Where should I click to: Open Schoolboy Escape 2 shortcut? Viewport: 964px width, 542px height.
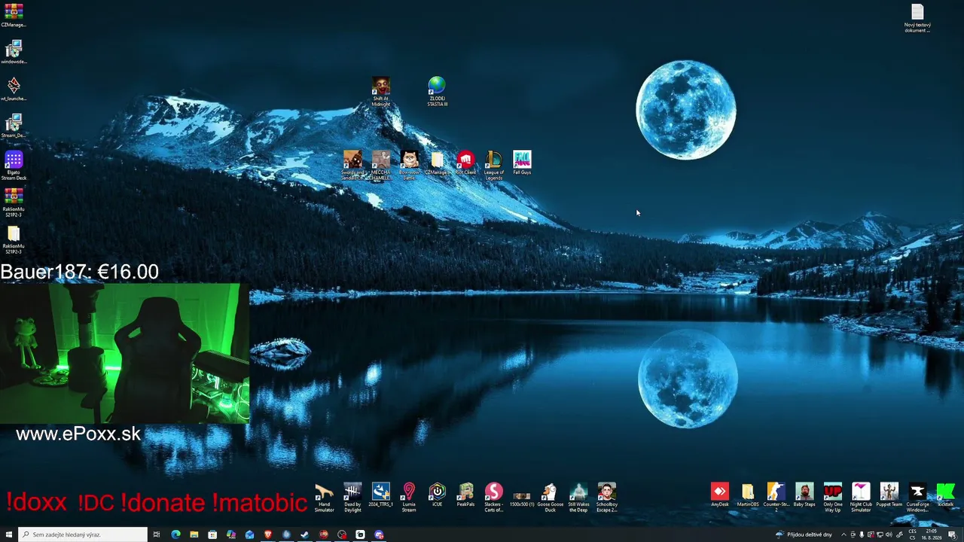[606, 498]
